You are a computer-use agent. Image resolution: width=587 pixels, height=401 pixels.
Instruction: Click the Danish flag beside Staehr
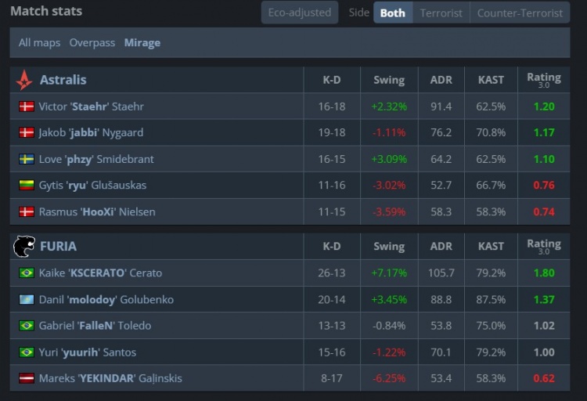coord(27,107)
